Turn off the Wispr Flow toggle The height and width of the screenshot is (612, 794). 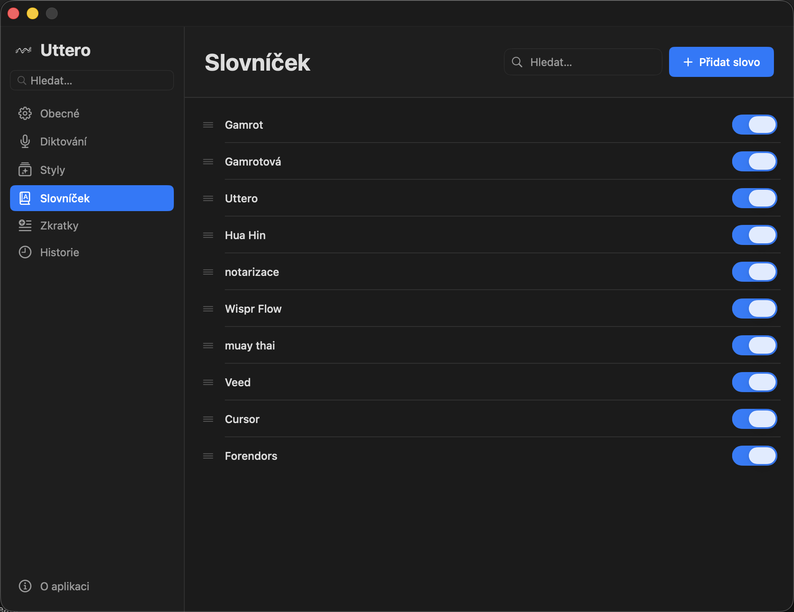754,309
